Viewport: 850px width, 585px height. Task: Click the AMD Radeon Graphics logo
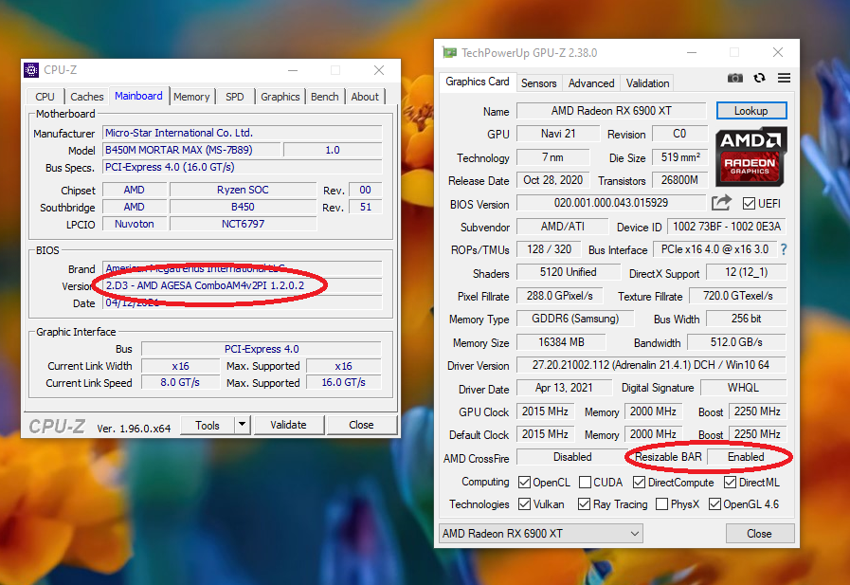click(751, 156)
